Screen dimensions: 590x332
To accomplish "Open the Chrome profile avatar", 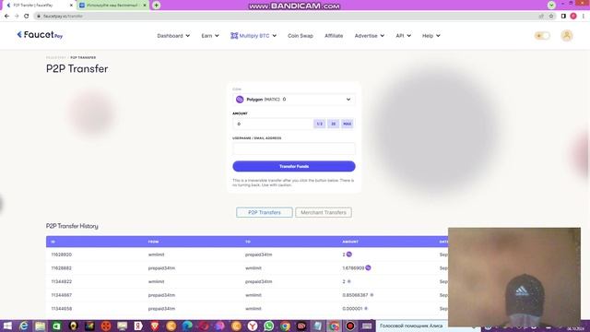I will (573, 17).
